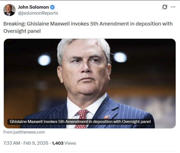Click the "Views" label

(x=70, y=143)
